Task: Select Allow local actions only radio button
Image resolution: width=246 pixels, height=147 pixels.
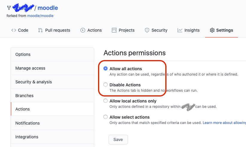Action: [106, 101]
